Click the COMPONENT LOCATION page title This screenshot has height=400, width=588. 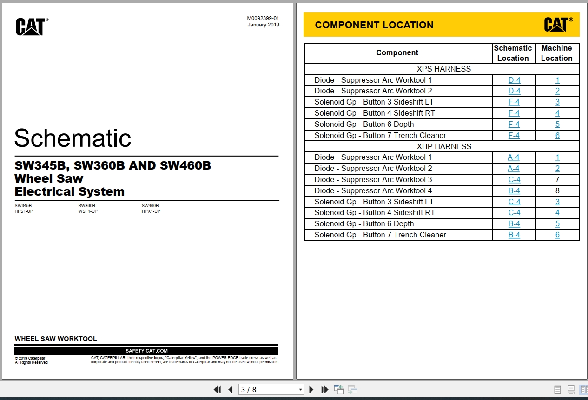pyautogui.click(x=374, y=25)
